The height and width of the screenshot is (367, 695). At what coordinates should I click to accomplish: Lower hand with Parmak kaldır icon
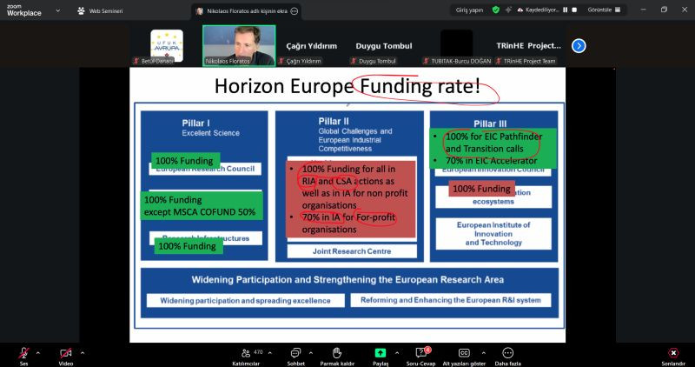(337, 353)
